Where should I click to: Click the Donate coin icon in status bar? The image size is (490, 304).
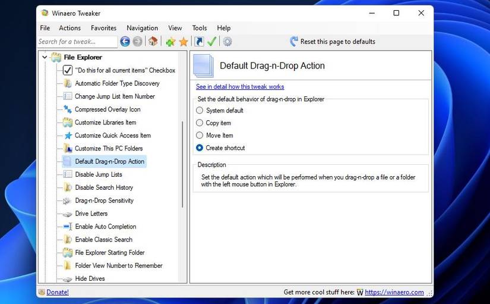pos(42,292)
